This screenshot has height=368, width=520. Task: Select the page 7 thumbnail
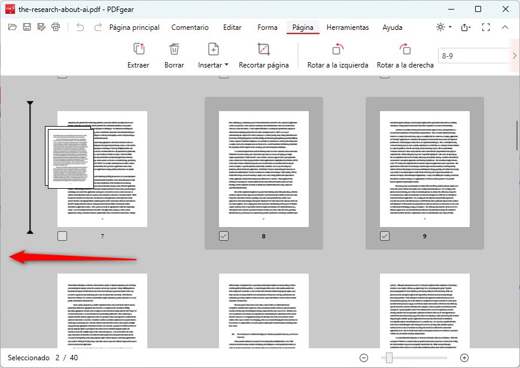pyautogui.click(x=102, y=169)
